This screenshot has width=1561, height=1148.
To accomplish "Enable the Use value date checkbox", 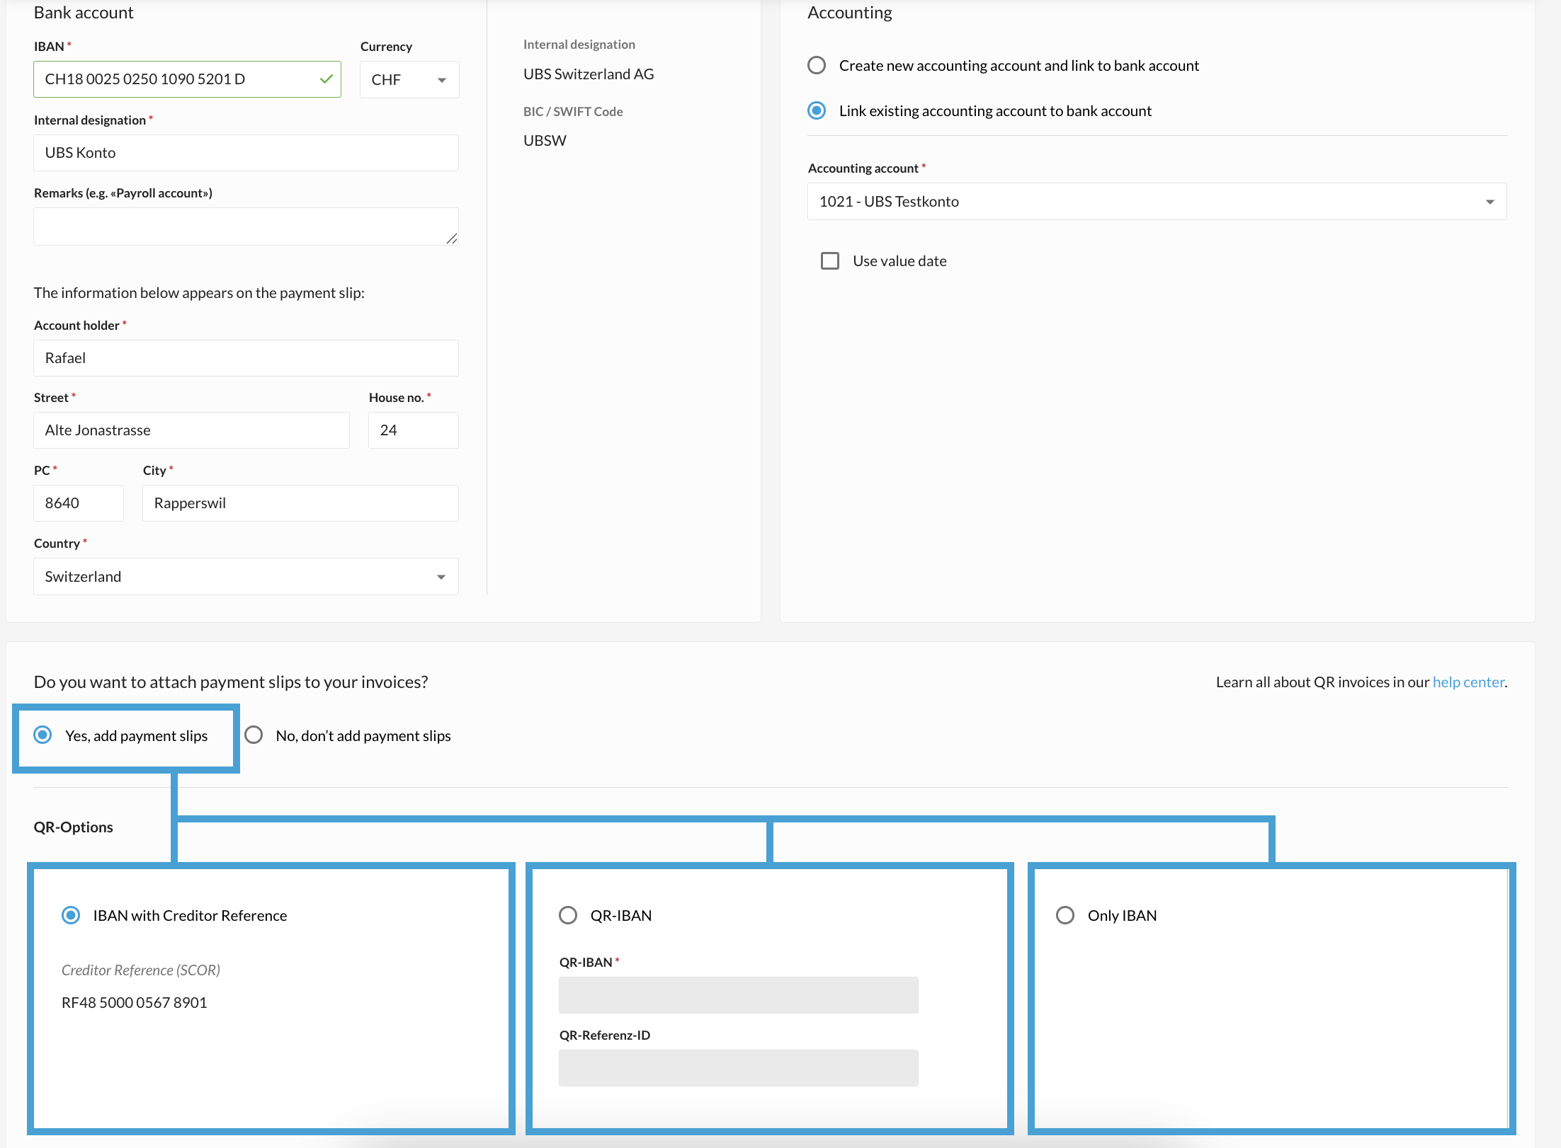I will (x=829, y=261).
